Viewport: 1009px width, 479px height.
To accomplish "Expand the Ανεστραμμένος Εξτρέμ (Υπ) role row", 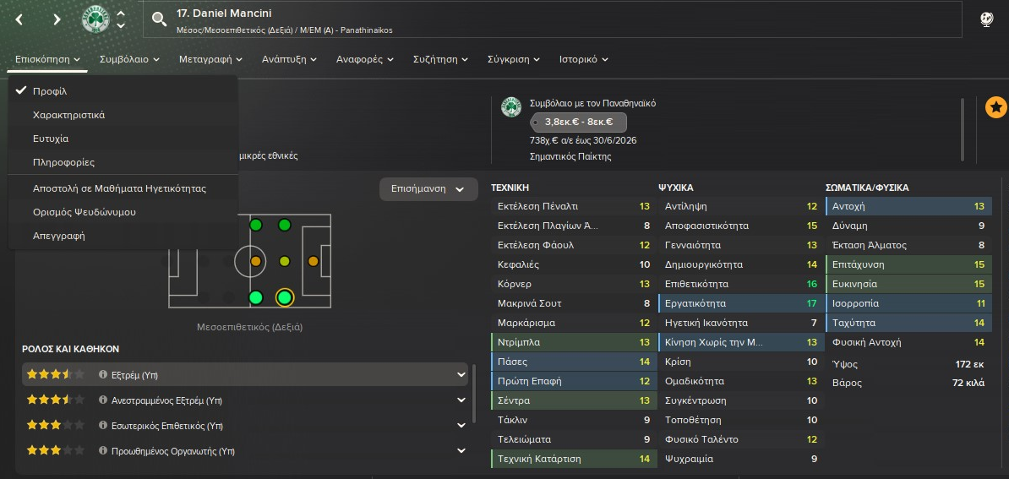I will click(461, 400).
